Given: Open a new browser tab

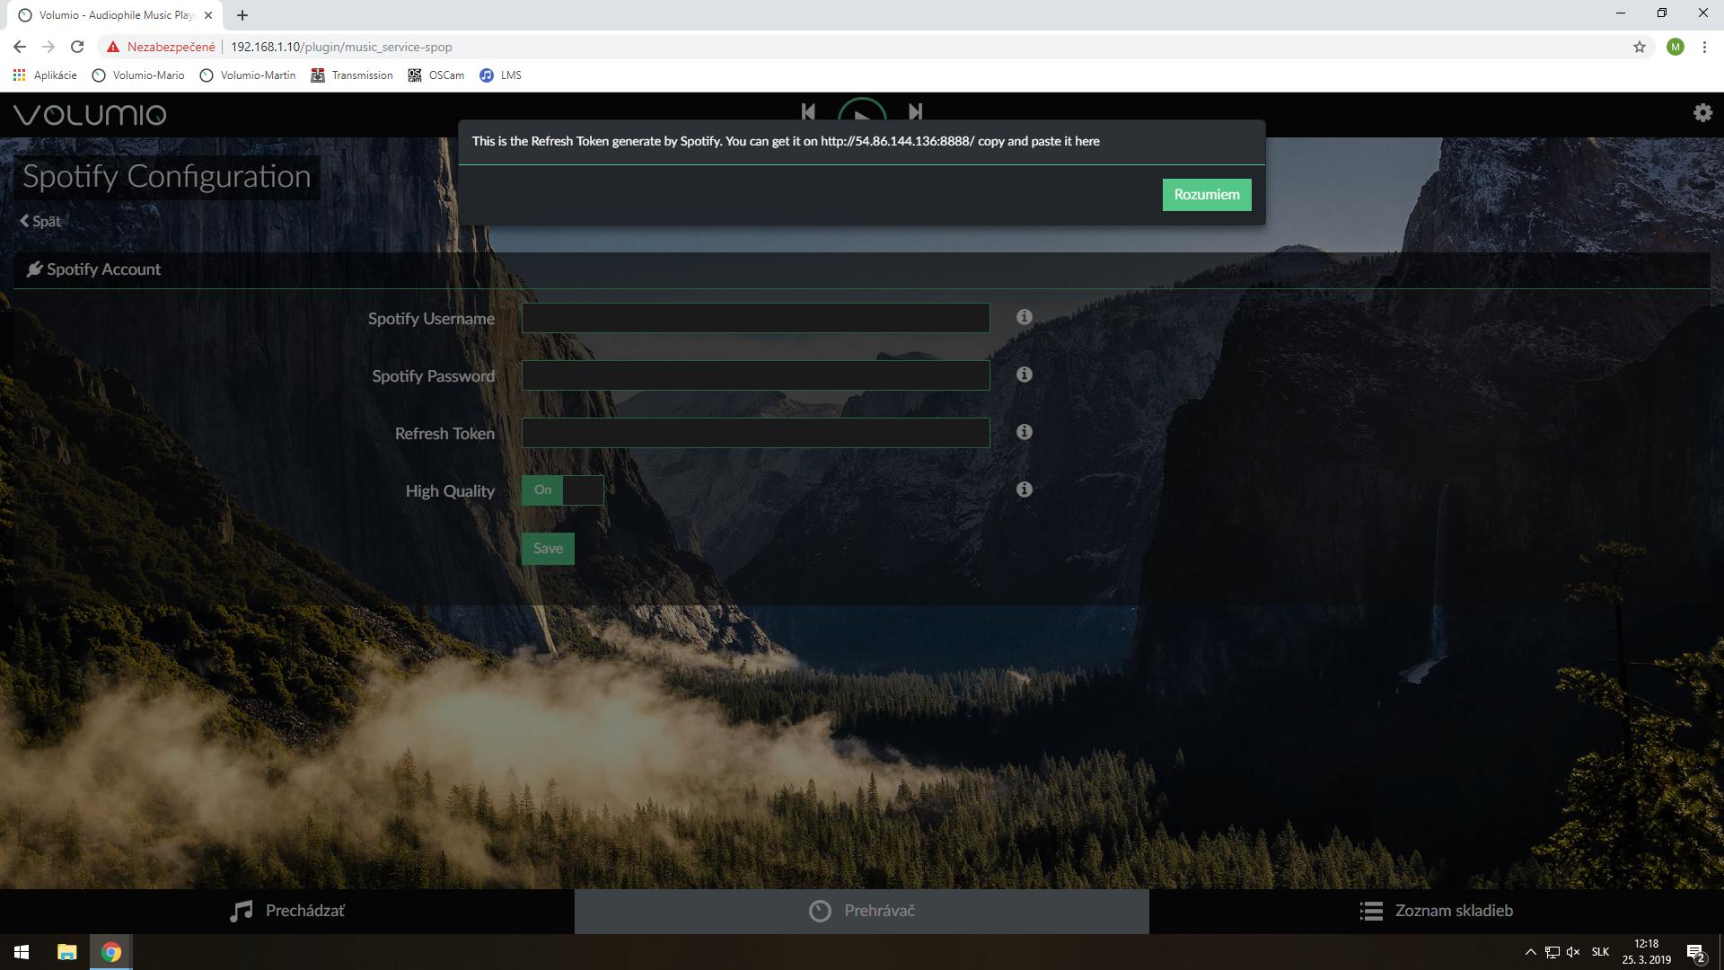Looking at the screenshot, I should click(242, 15).
